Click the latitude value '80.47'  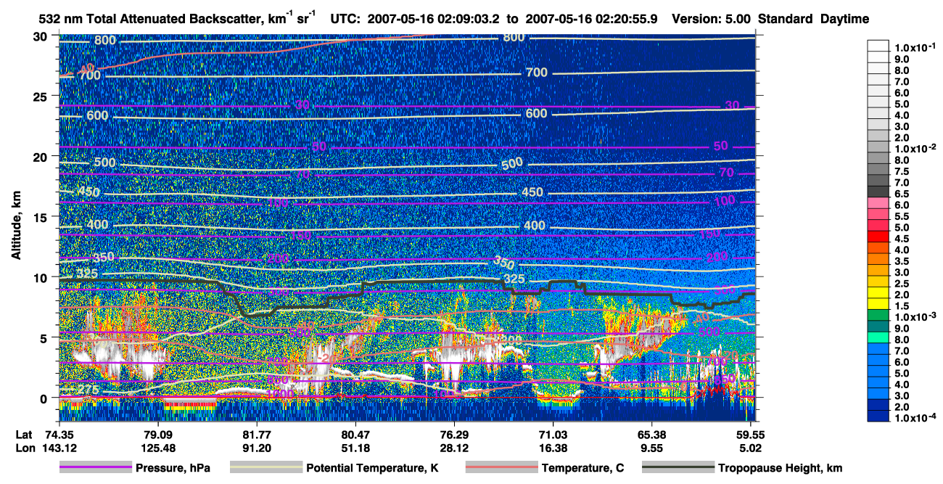[355, 435]
